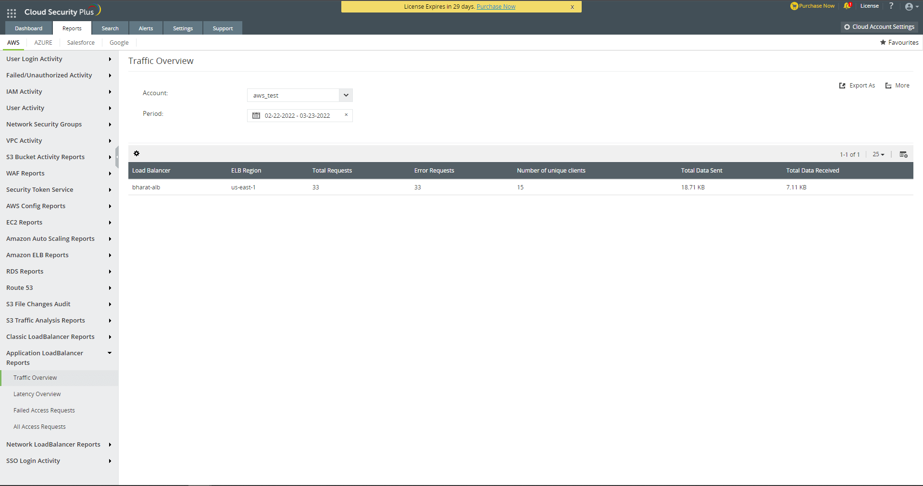
Task: Click the 18.71 KB data sent value
Action: click(x=693, y=187)
